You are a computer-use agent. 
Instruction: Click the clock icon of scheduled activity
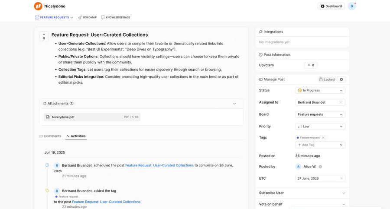coord(47,165)
